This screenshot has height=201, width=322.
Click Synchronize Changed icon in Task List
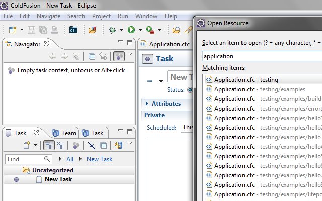[119, 145]
